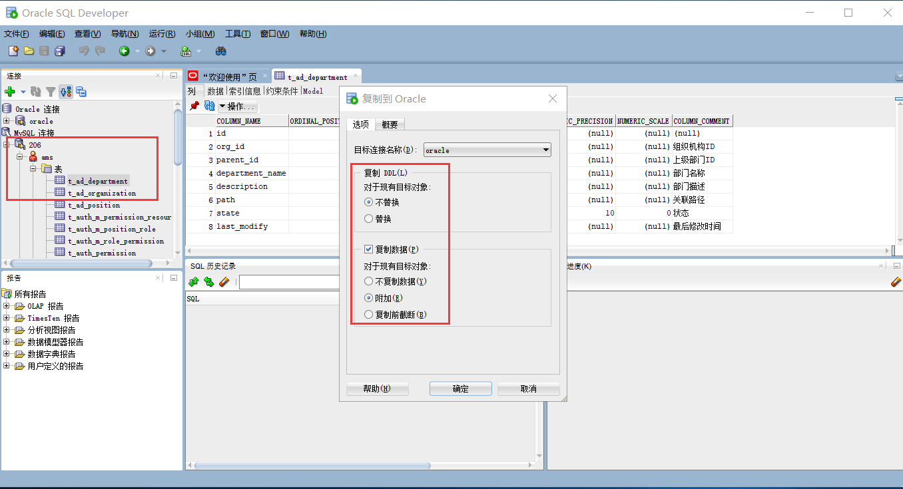903x489 pixels.
Task: Expand the oracle connection node
Action: click(x=7, y=121)
